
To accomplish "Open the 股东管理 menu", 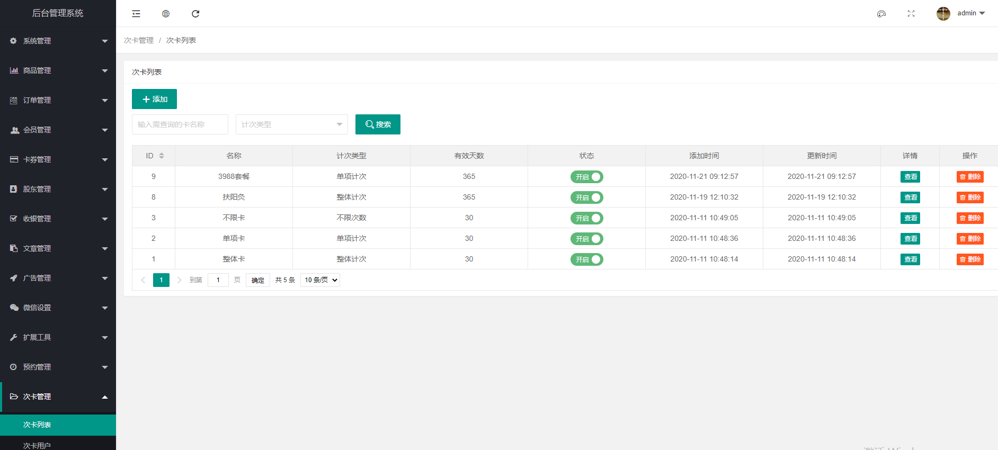I will [x=58, y=189].
